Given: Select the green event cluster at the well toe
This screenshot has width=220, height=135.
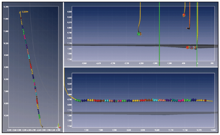Looking at the screenshot, I should coord(139,34).
